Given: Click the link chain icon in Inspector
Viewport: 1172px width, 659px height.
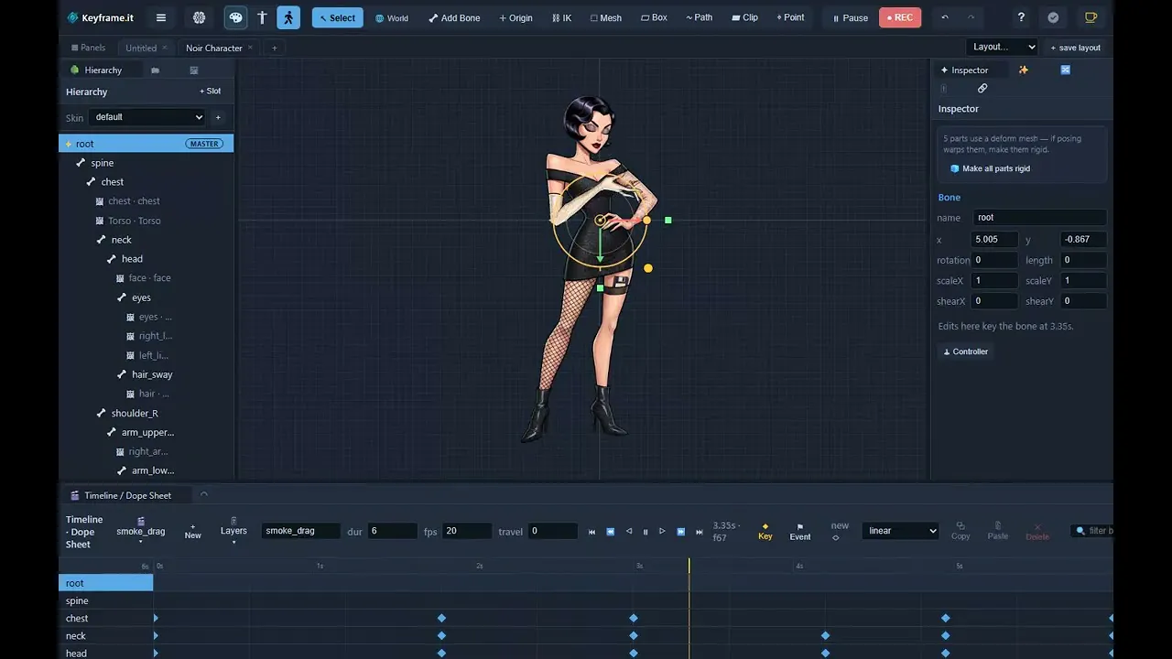Looking at the screenshot, I should coord(982,89).
